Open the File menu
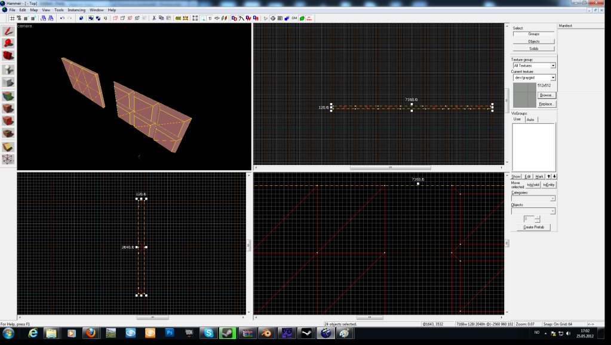The height and width of the screenshot is (345, 611). pos(12,10)
